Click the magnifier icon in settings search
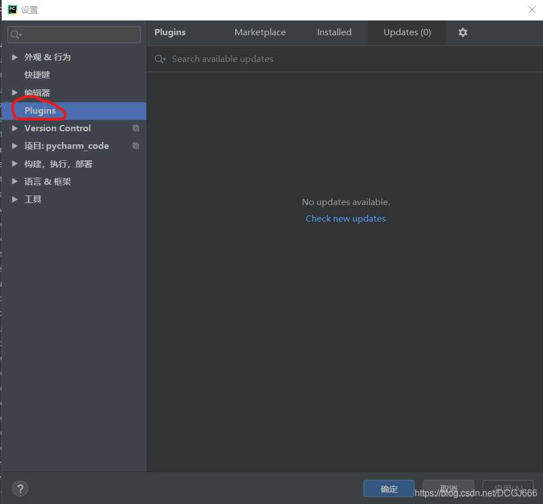The height and width of the screenshot is (504, 543). coord(15,34)
